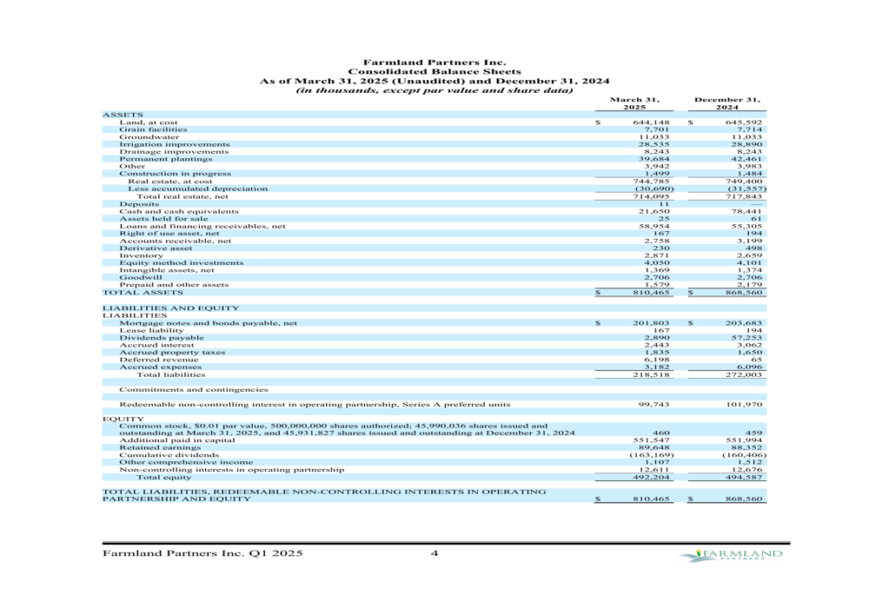Select "Accounts receivable, net" label
This screenshot has width=869, height=595.
176,241
